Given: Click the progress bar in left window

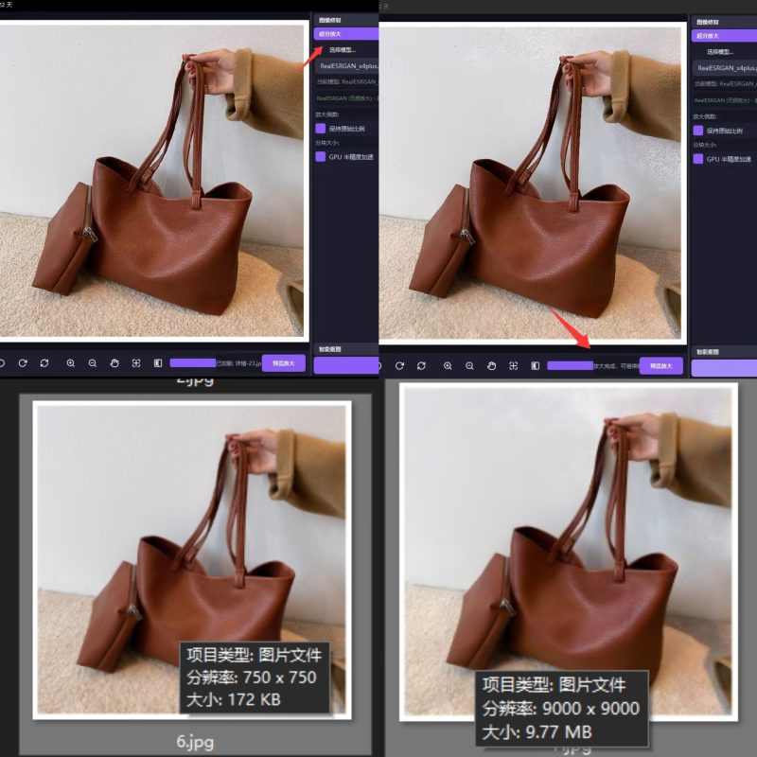Looking at the screenshot, I should pos(193,363).
